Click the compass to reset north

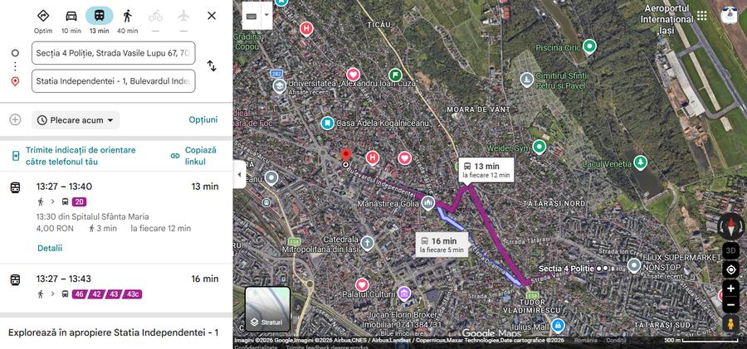730,226
